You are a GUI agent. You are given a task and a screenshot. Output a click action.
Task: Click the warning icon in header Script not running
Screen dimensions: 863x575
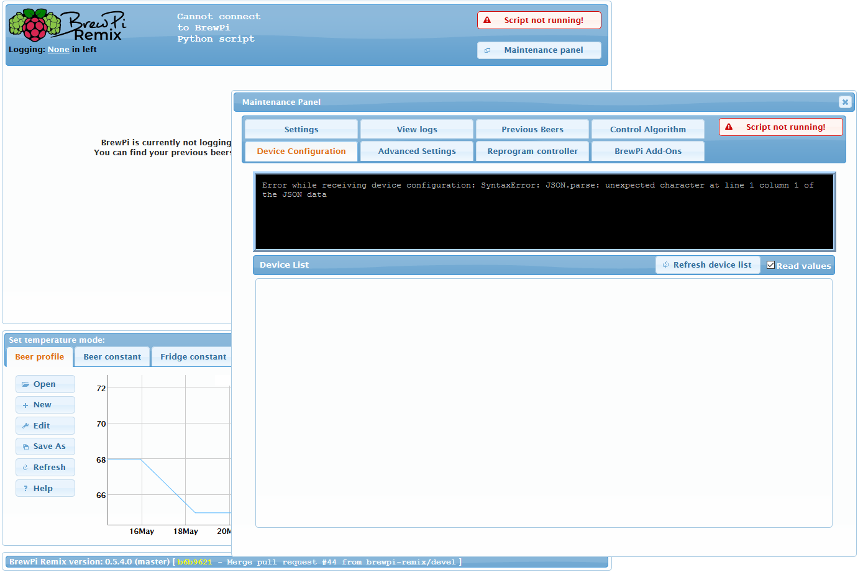(x=487, y=20)
